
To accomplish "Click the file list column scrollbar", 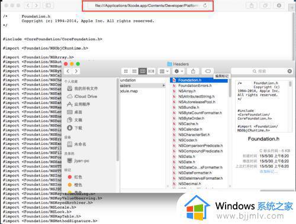I will click(230, 89).
